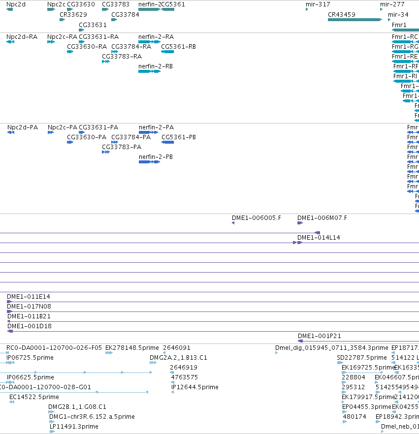Select the RC0-DA0001-120700-026-F05 label
Image resolution: width=419 pixels, height=434 pixels.
54,348
